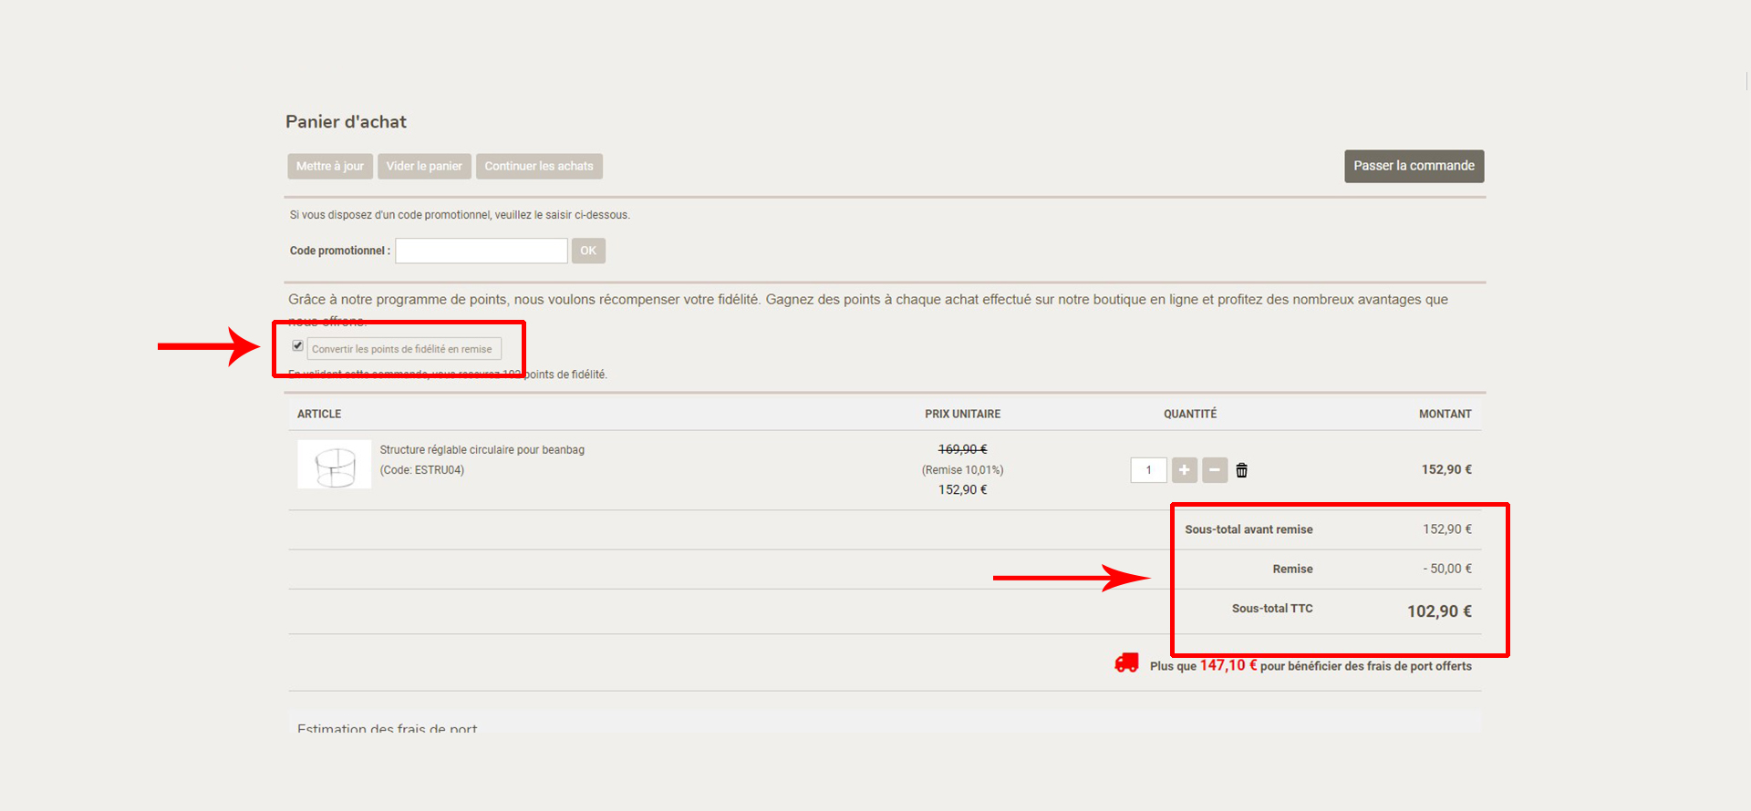
Task: Toggle the loyalty points conversion checkbox
Action: point(297,346)
